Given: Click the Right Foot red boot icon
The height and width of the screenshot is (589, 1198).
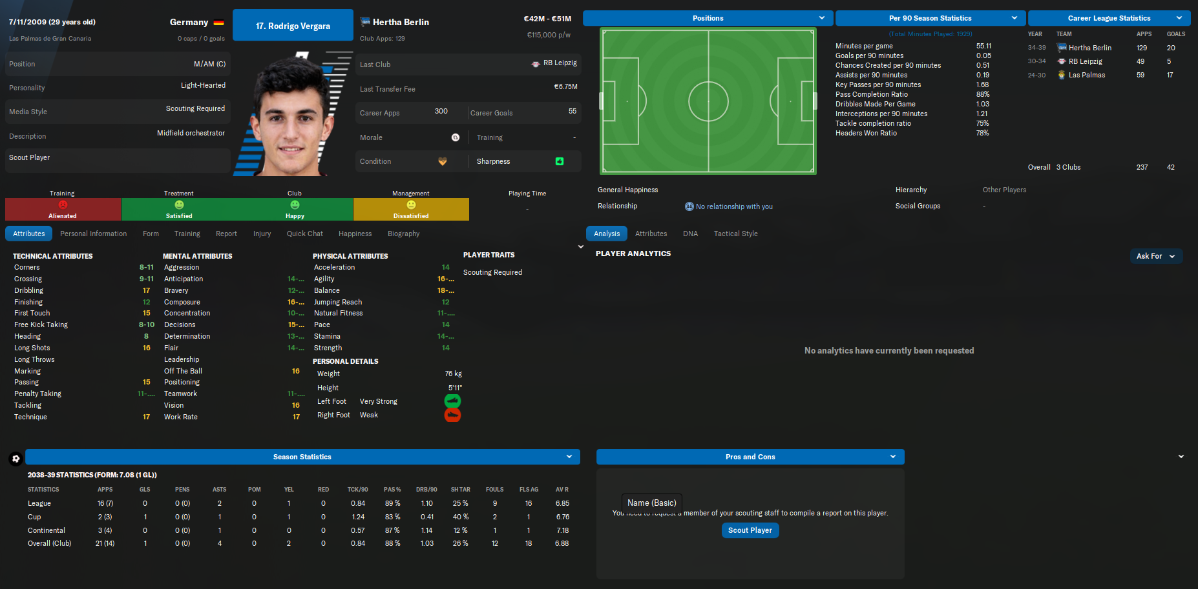Looking at the screenshot, I should pyautogui.click(x=452, y=415).
